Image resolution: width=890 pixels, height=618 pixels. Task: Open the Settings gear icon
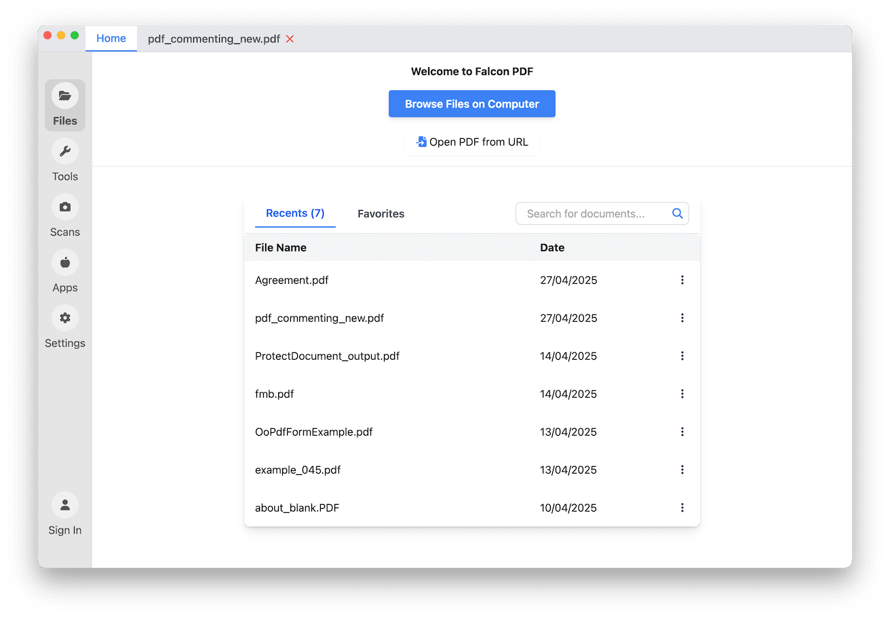65,318
